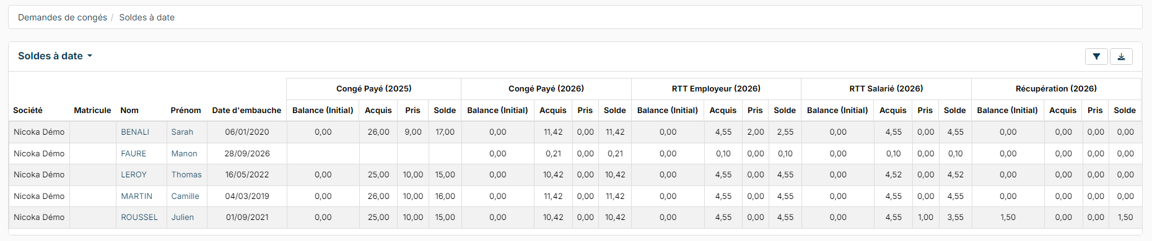
Task: Click ROUSSEL's RTT Salarié pris 1,00
Action: point(925,217)
